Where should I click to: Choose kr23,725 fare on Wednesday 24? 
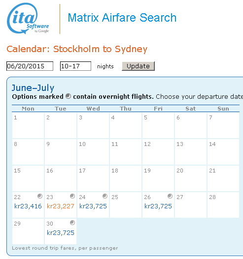click(x=93, y=206)
